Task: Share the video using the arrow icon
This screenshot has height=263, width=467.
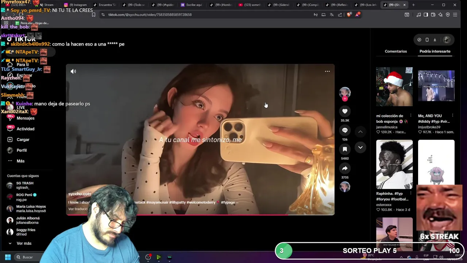Action: (x=345, y=168)
